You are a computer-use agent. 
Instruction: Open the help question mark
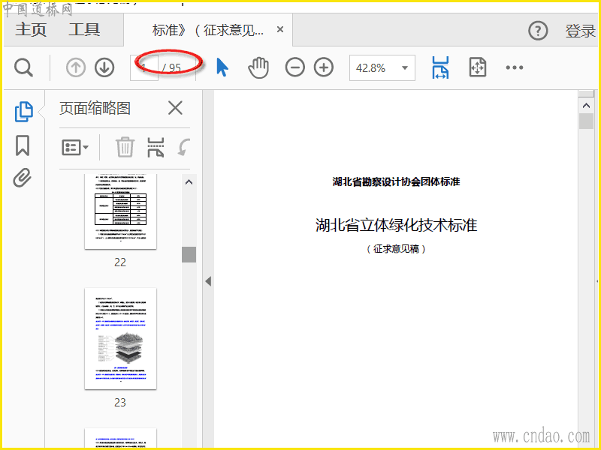click(x=538, y=31)
